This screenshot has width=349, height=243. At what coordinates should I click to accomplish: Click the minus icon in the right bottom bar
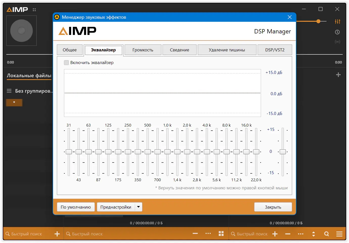point(288,234)
